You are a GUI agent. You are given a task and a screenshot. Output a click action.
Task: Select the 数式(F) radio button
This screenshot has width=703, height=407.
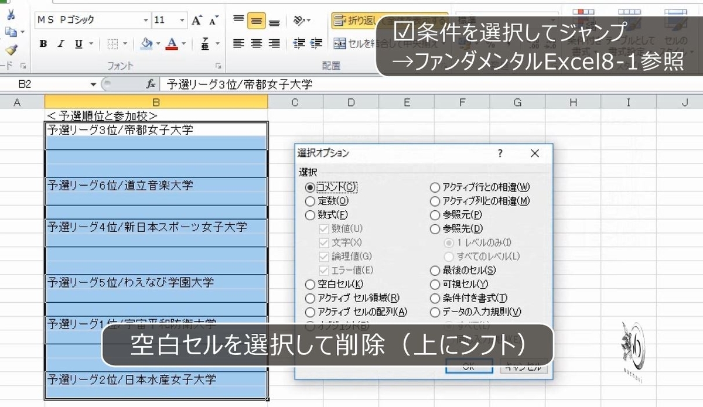pos(310,215)
